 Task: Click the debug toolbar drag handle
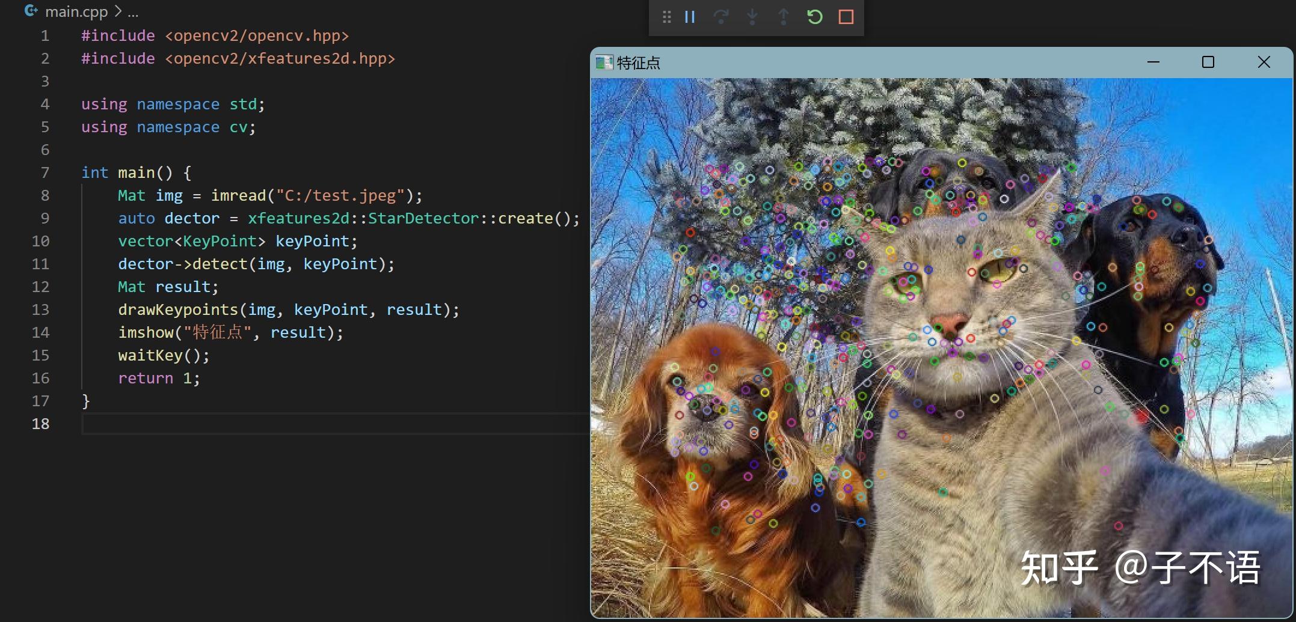pos(666,17)
